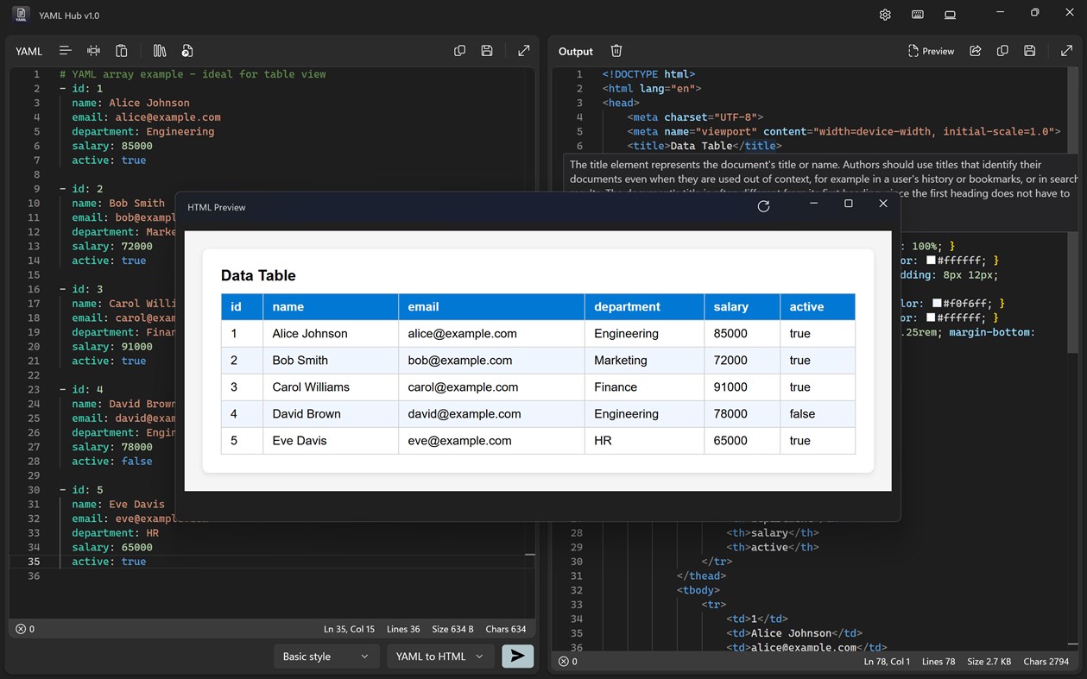
Task: Open settings via the gear icon
Action: pyautogui.click(x=885, y=15)
